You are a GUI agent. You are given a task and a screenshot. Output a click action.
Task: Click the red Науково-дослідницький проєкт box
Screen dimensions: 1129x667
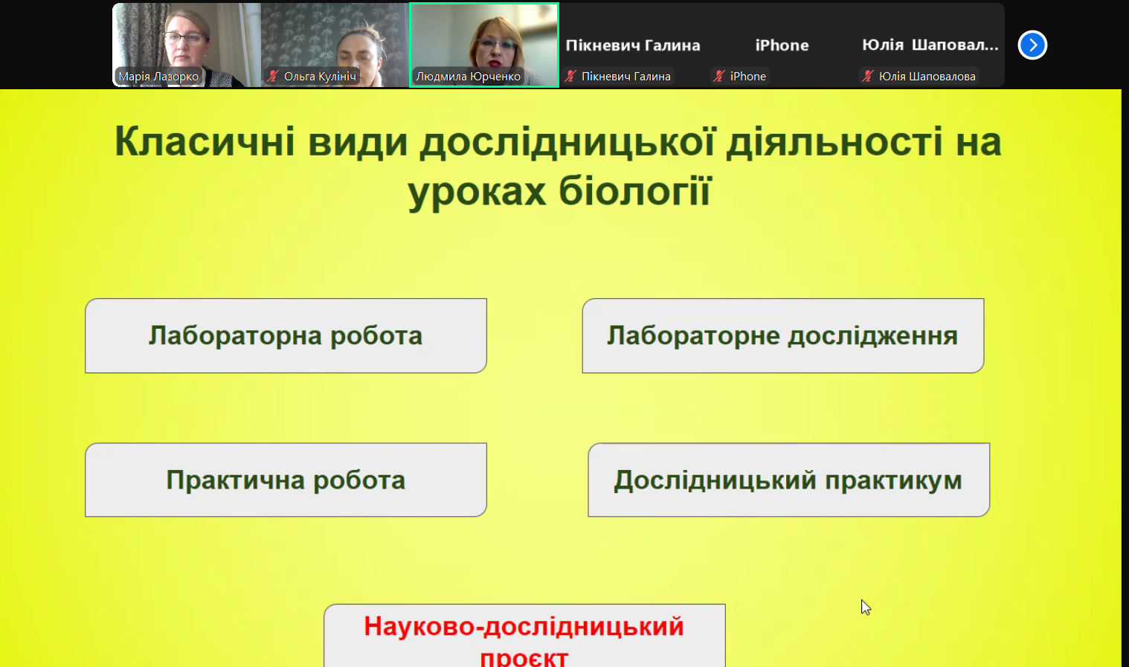pyautogui.click(x=524, y=637)
